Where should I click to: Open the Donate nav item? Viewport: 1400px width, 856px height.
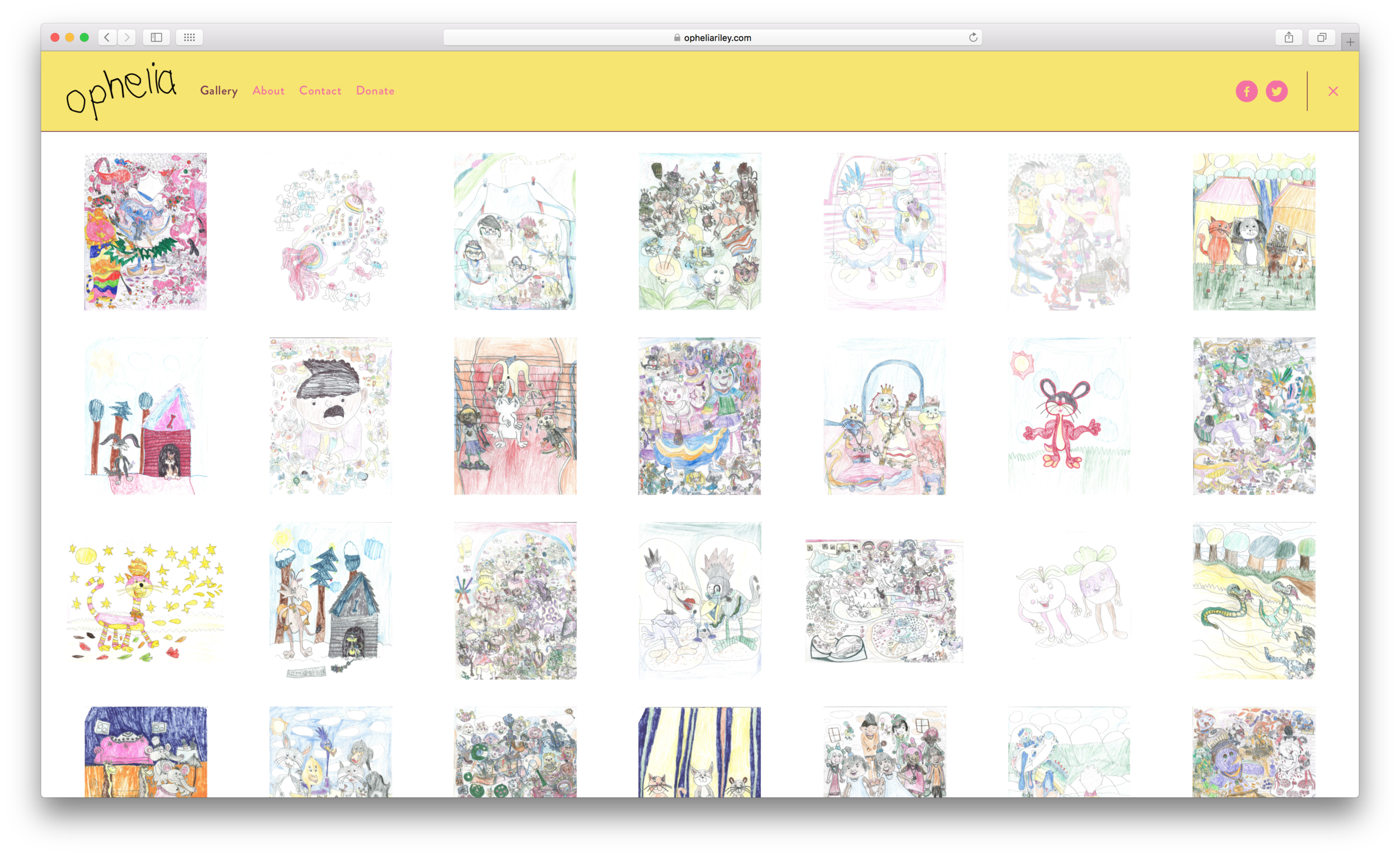[375, 91]
